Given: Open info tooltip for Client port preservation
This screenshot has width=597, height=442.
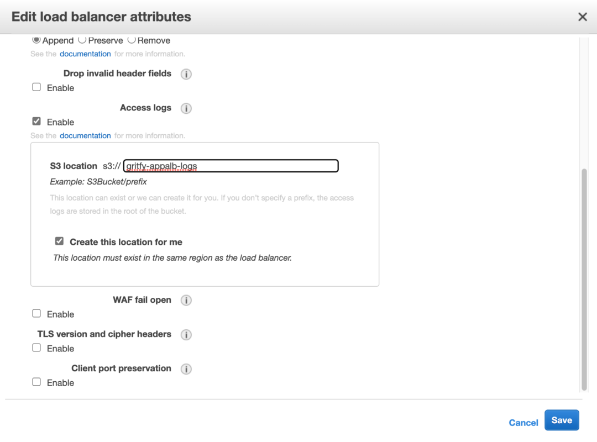Looking at the screenshot, I should click(186, 369).
